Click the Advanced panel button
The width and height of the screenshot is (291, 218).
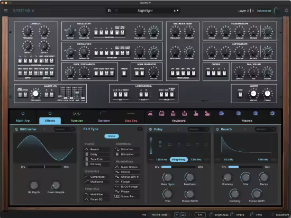click(263, 11)
